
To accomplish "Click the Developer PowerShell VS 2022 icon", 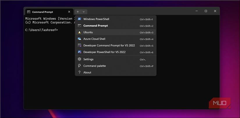I will (79, 52).
